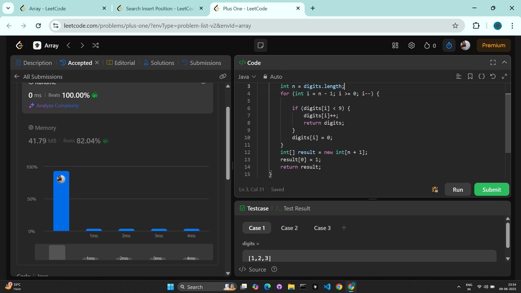The height and width of the screenshot is (293, 521).
Task: Open the Source section at bottom
Action: click(x=253, y=270)
